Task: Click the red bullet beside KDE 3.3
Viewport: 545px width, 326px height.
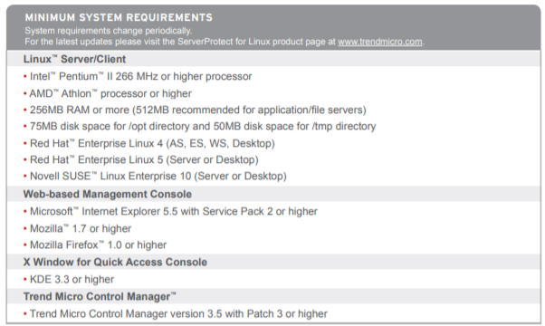Action: 25,280
